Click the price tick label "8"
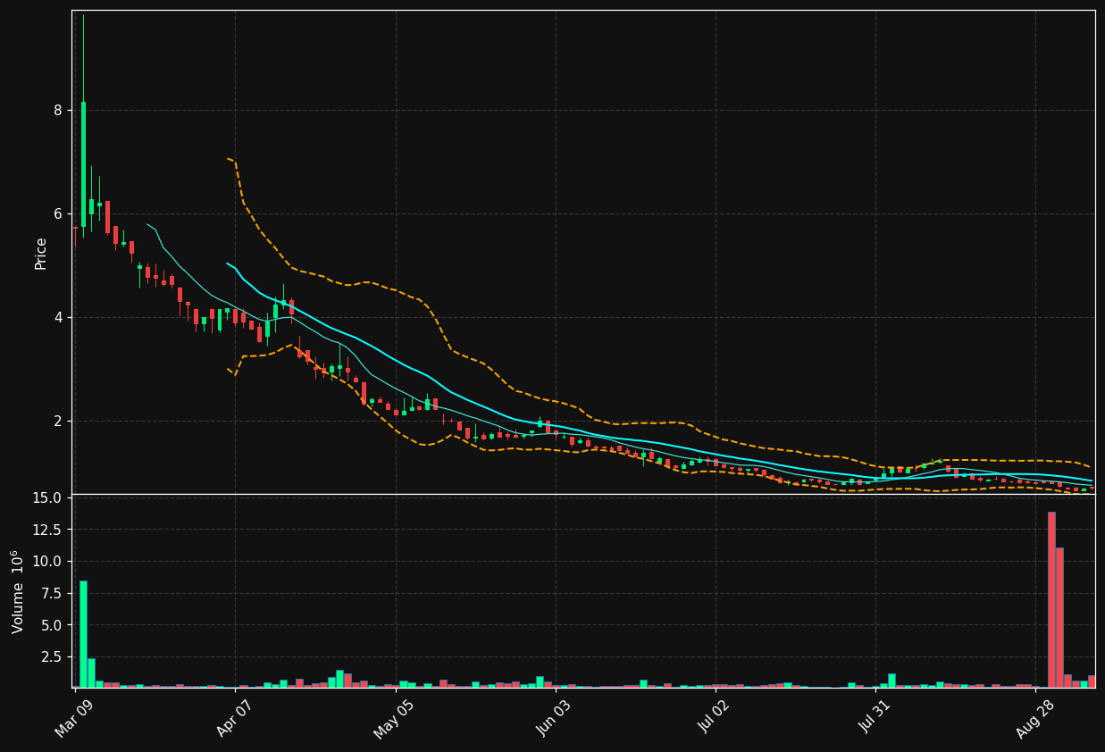This screenshot has height=752, width=1105. (57, 111)
